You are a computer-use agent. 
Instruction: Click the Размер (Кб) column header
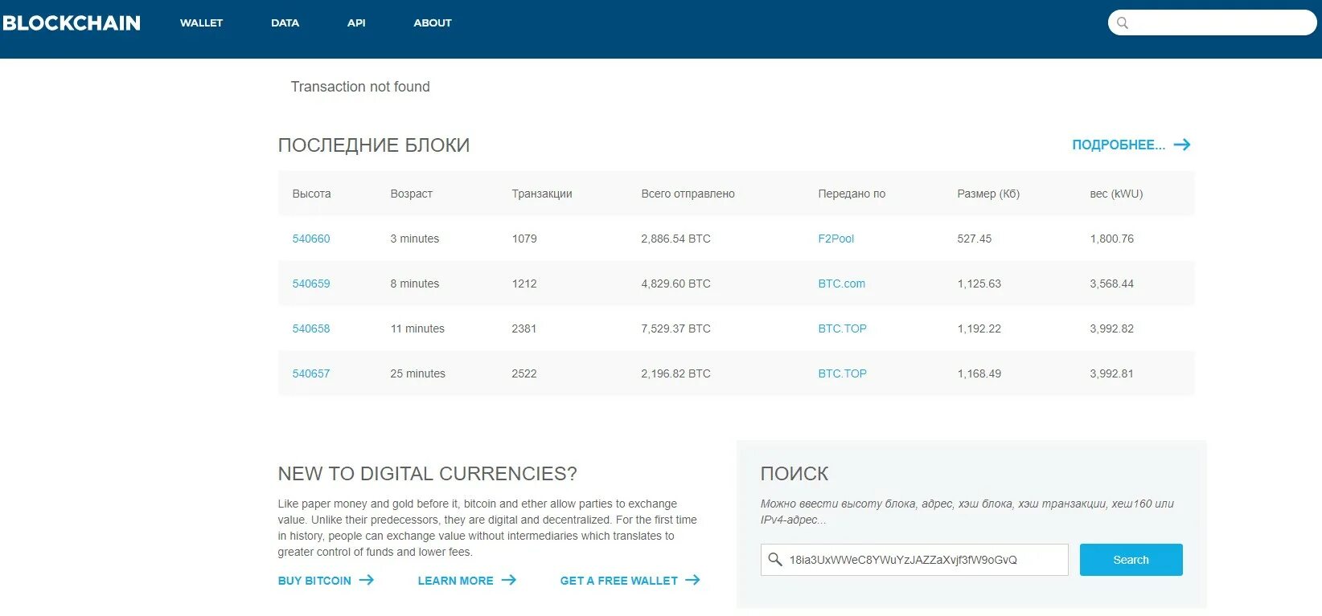(988, 194)
